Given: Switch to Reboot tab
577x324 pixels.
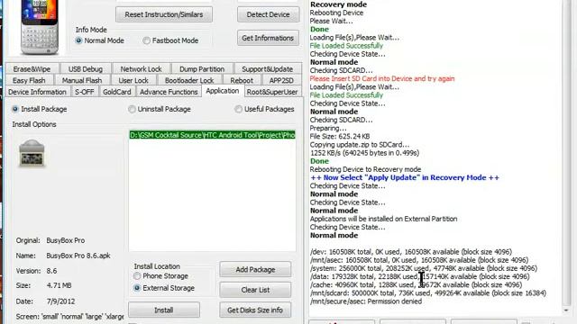Looking at the screenshot, I should [242, 80].
